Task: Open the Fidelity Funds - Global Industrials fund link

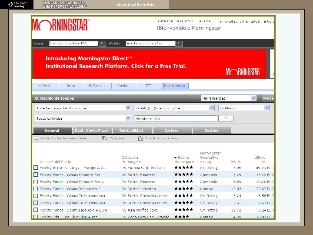Action: [72, 188]
